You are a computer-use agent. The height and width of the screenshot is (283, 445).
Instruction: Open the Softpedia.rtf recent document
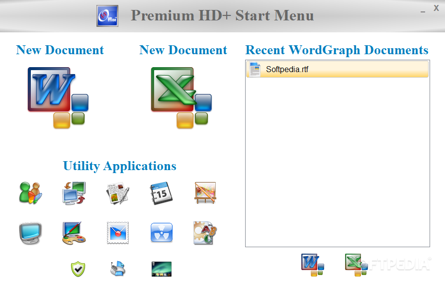[x=337, y=69]
